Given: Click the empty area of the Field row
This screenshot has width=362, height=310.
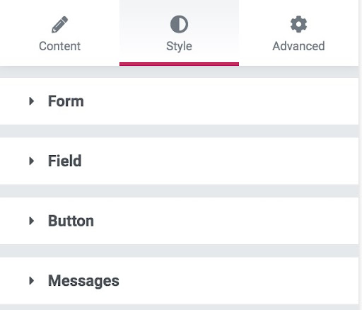Looking at the screenshot, I should click(x=221, y=161).
